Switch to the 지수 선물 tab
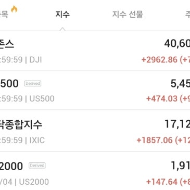This screenshot has width=190, height=190. (128, 14)
